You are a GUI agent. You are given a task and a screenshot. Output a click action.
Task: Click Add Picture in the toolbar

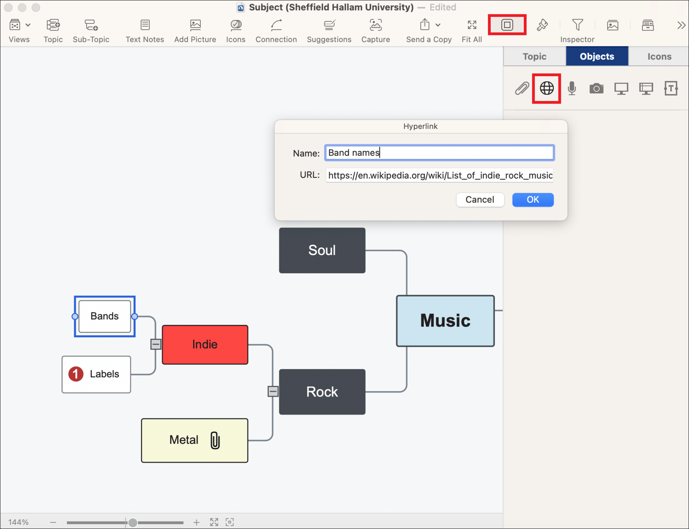(x=195, y=25)
